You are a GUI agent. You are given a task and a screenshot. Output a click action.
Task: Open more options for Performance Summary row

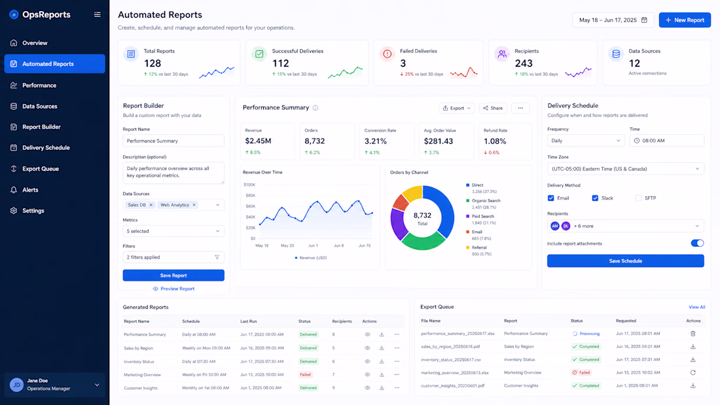(x=397, y=335)
